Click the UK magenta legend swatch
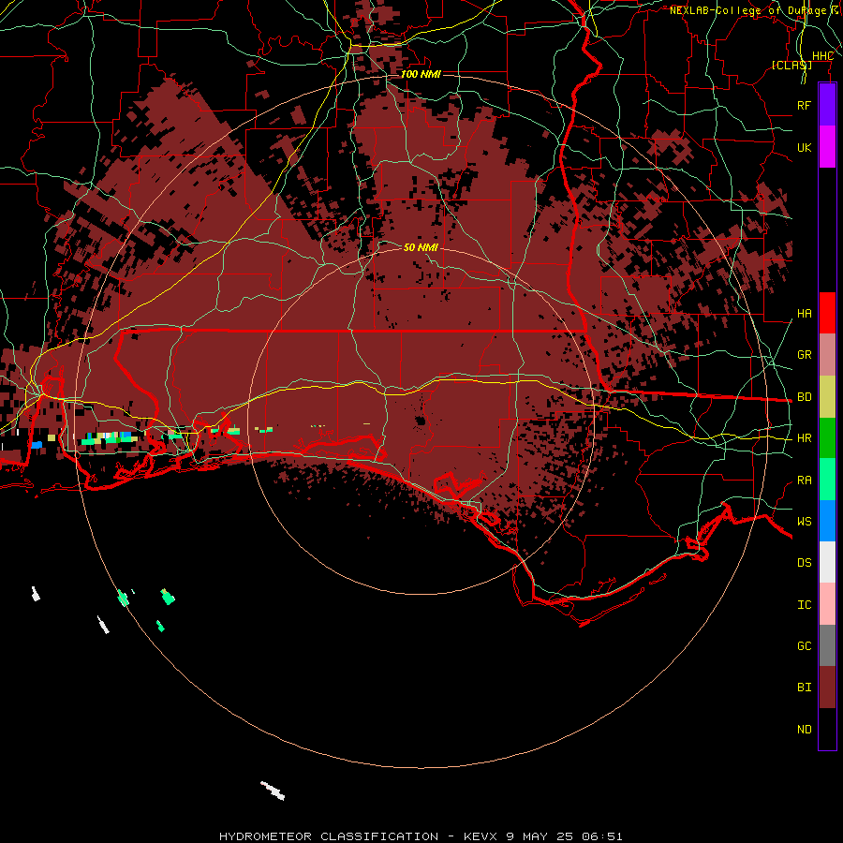The height and width of the screenshot is (843, 843). pos(827,147)
